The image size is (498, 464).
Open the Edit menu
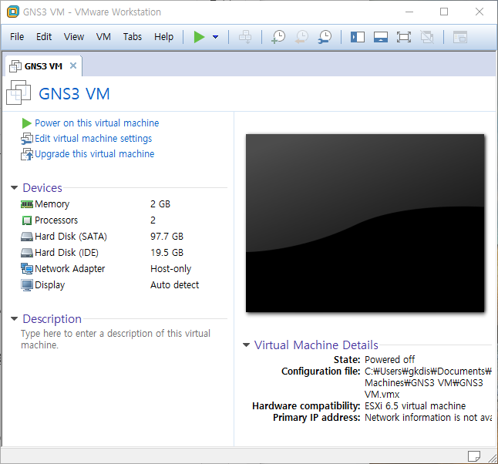(x=44, y=37)
